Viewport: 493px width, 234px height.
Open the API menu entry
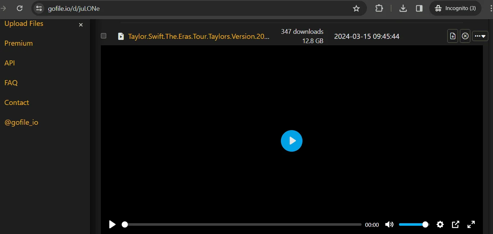coord(10,63)
